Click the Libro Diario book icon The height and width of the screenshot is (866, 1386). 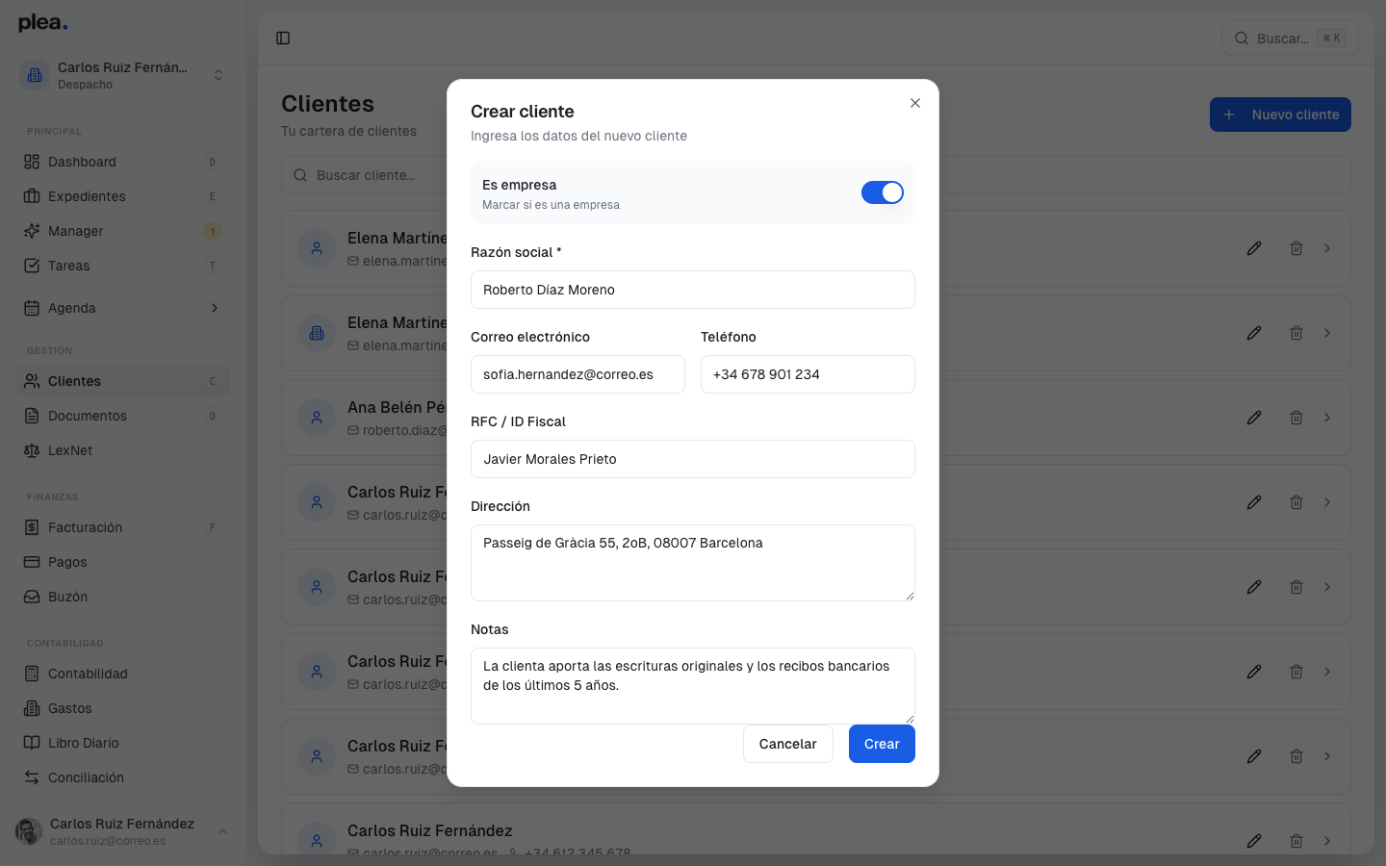(32, 743)
